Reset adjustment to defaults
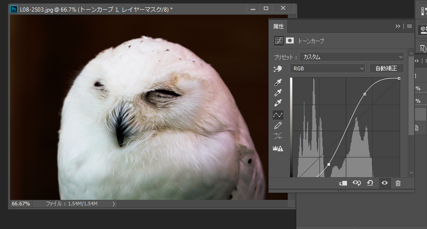Viewport: 427px width, 229px height. (x=370, y=183)
